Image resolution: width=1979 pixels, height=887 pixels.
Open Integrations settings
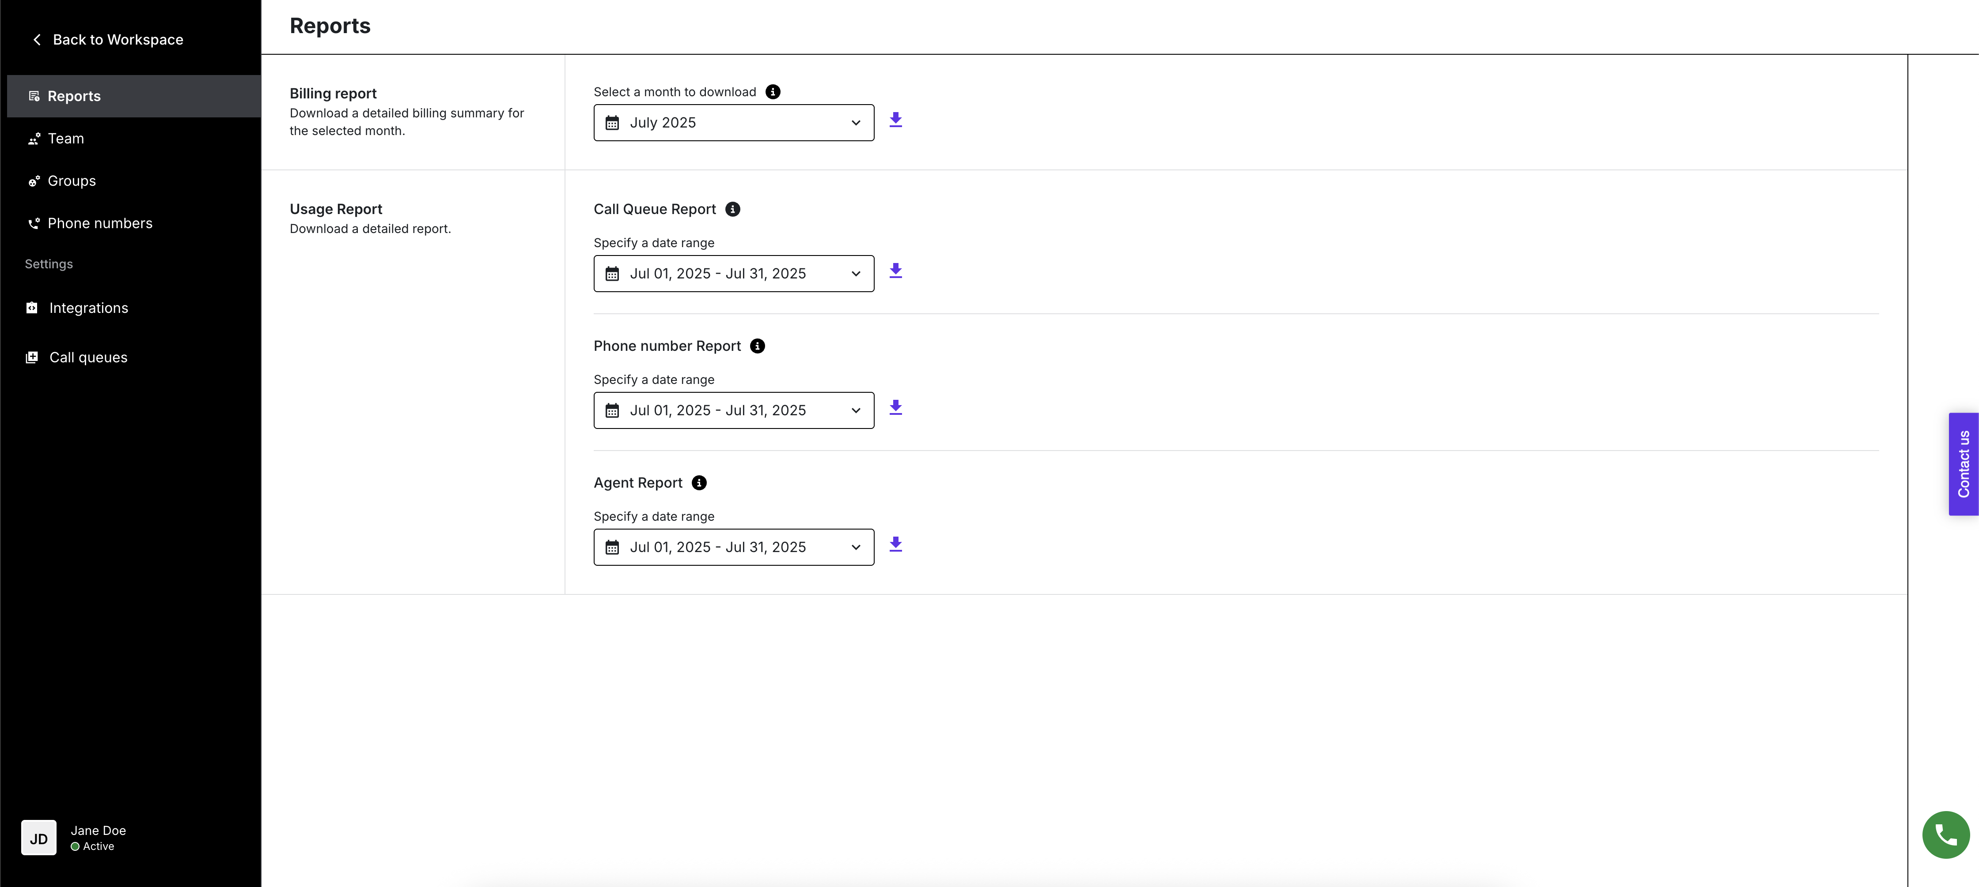(88, 308)
